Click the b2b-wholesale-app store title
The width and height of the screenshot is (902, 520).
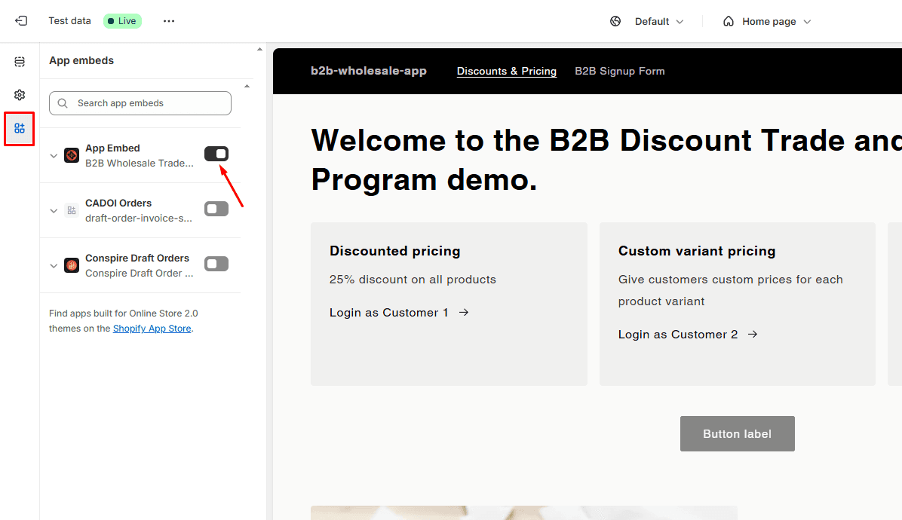click(x=369, y=71)
